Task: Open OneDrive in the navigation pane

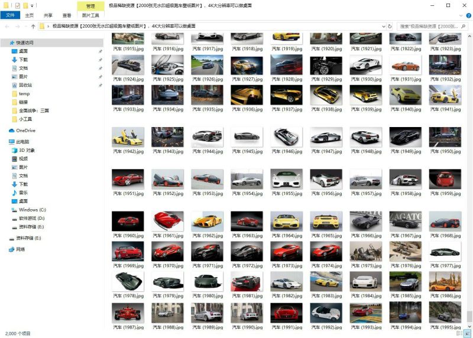Action: click(x=25, y=131)
